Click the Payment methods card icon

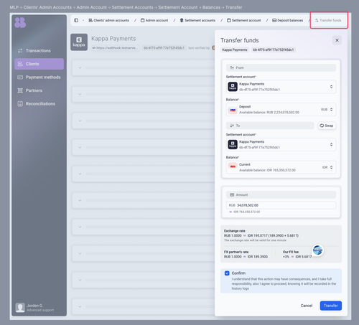tap(20, 77)
